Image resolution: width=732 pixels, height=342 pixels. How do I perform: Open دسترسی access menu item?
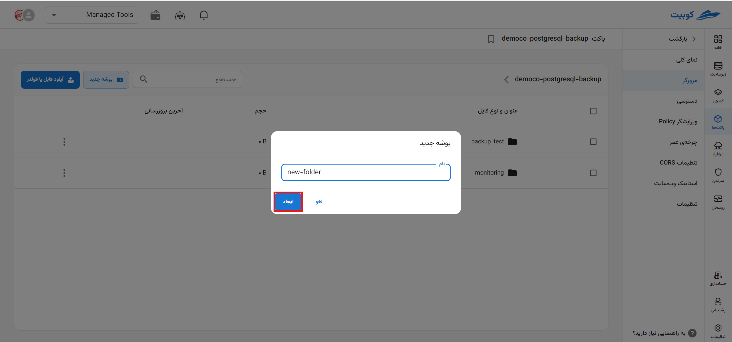click(663, 101)
